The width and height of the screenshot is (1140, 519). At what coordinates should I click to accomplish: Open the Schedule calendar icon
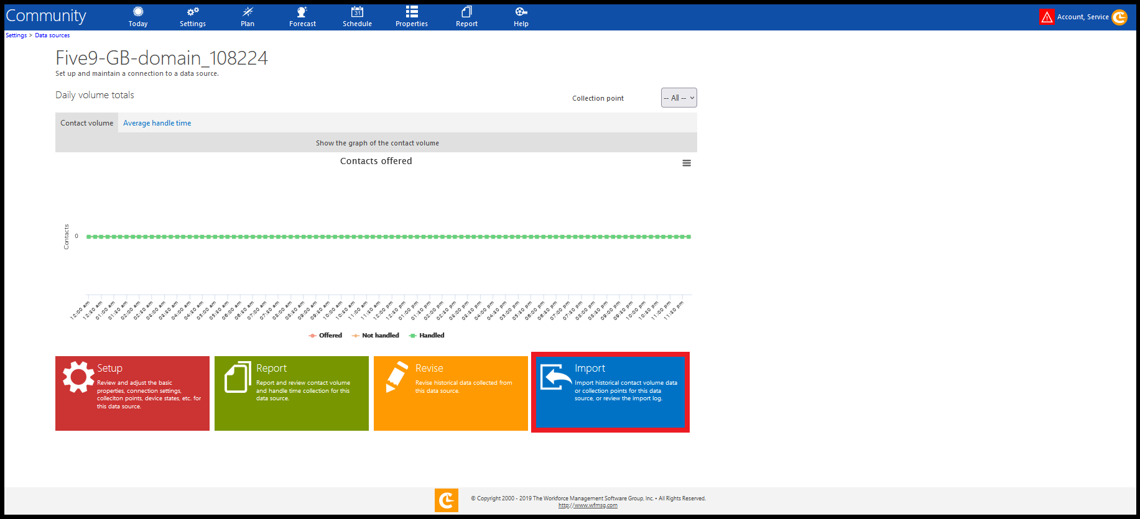357,12
